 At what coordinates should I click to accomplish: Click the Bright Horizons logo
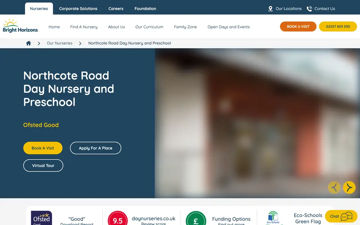pyautogui.click(x=20, y=26)
